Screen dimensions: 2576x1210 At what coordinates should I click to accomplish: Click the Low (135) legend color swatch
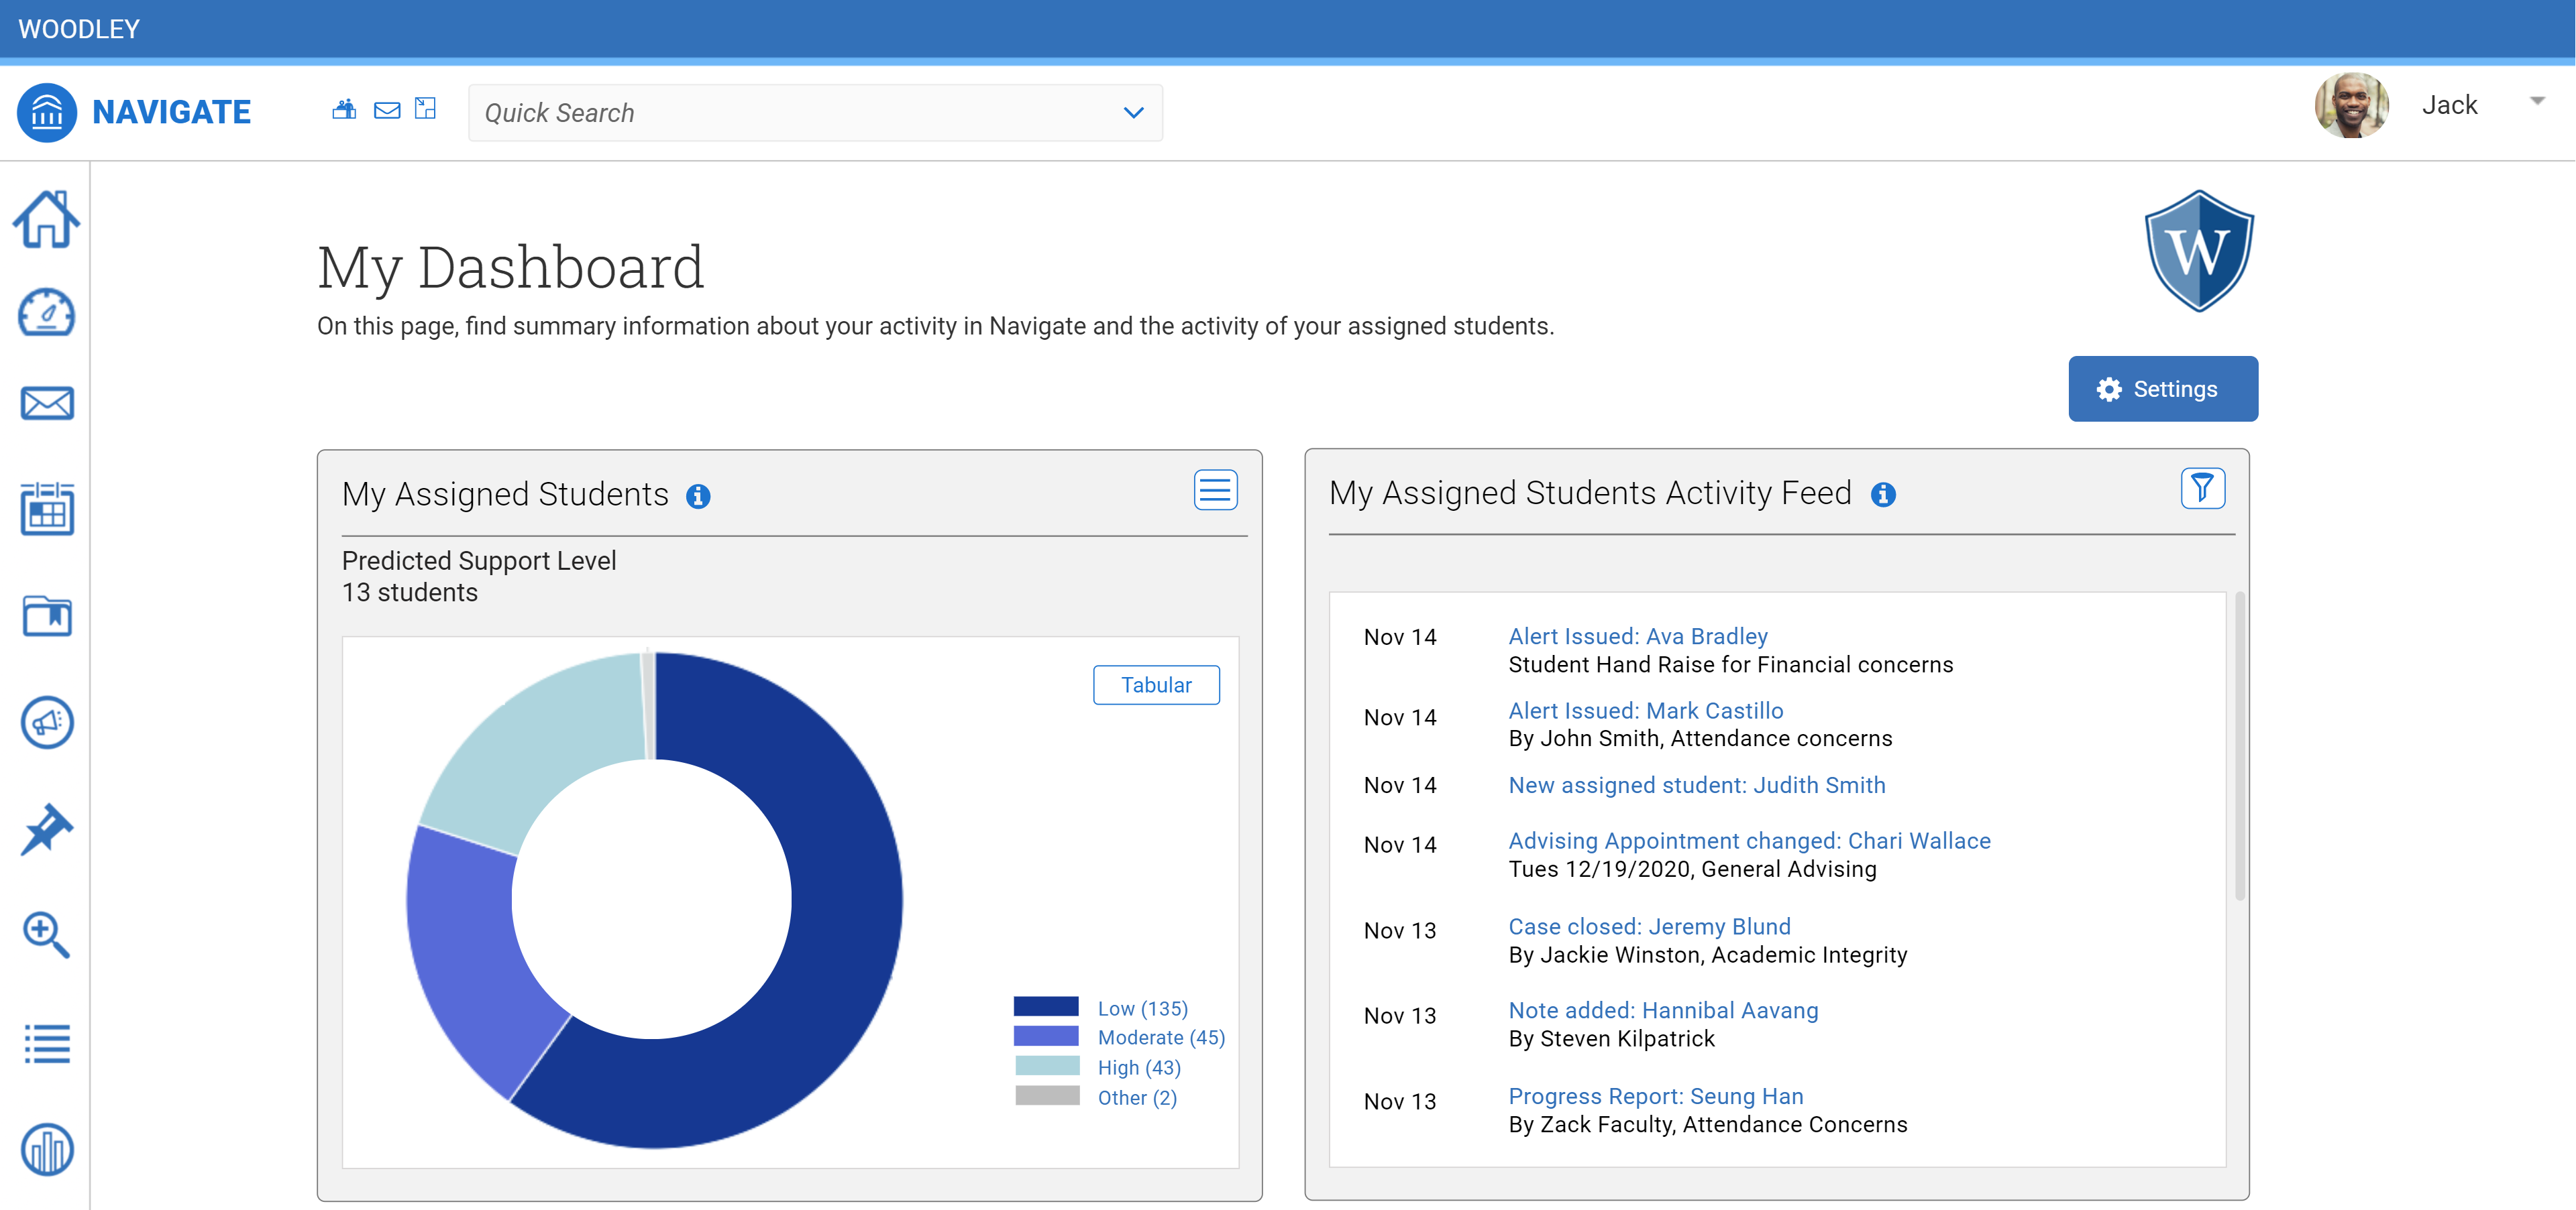[x=1046, y=1007]
